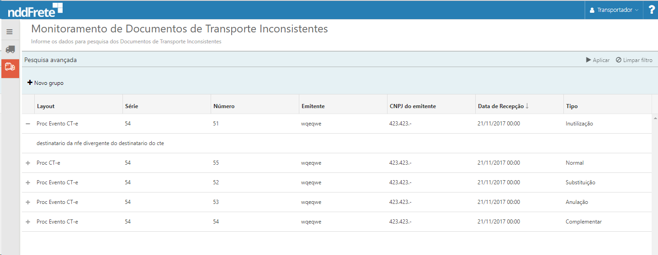The height and width of the screenshot is (255, 658).
Task: Click the nddFrete logo
Action: [x=35, y=10]
